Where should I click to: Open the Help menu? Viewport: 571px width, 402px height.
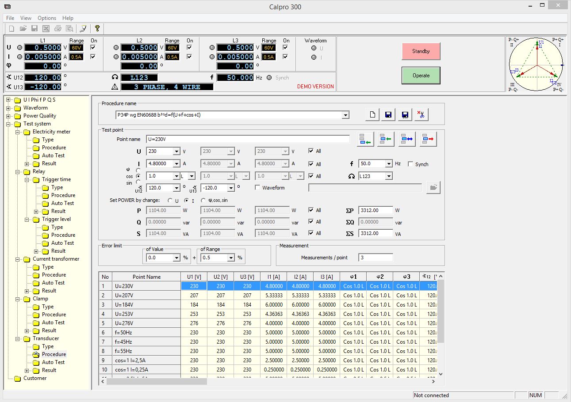click(x=68, y=18)
